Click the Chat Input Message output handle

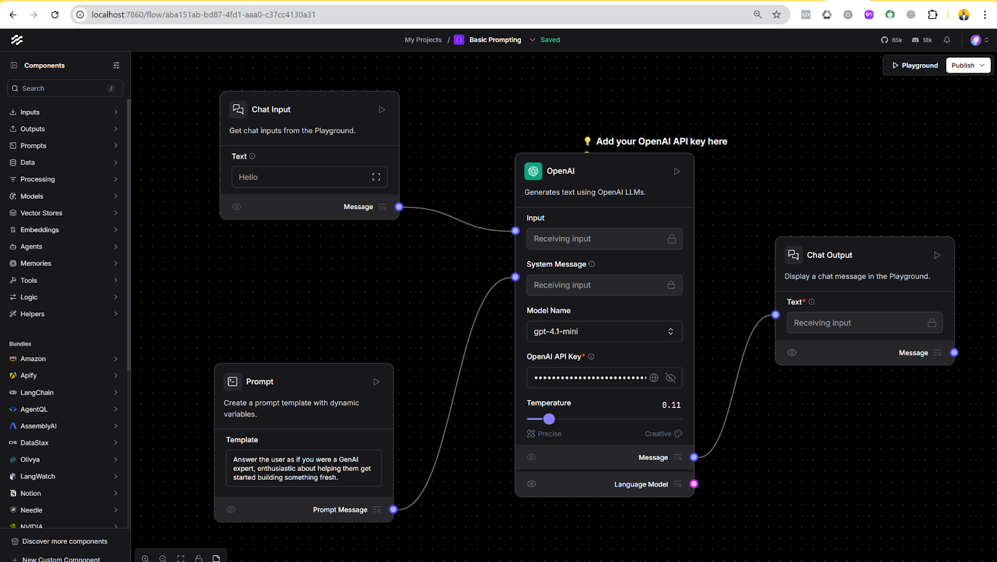point(399,207)
